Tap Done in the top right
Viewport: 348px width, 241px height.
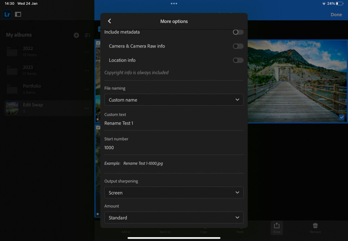pos(336,15)
